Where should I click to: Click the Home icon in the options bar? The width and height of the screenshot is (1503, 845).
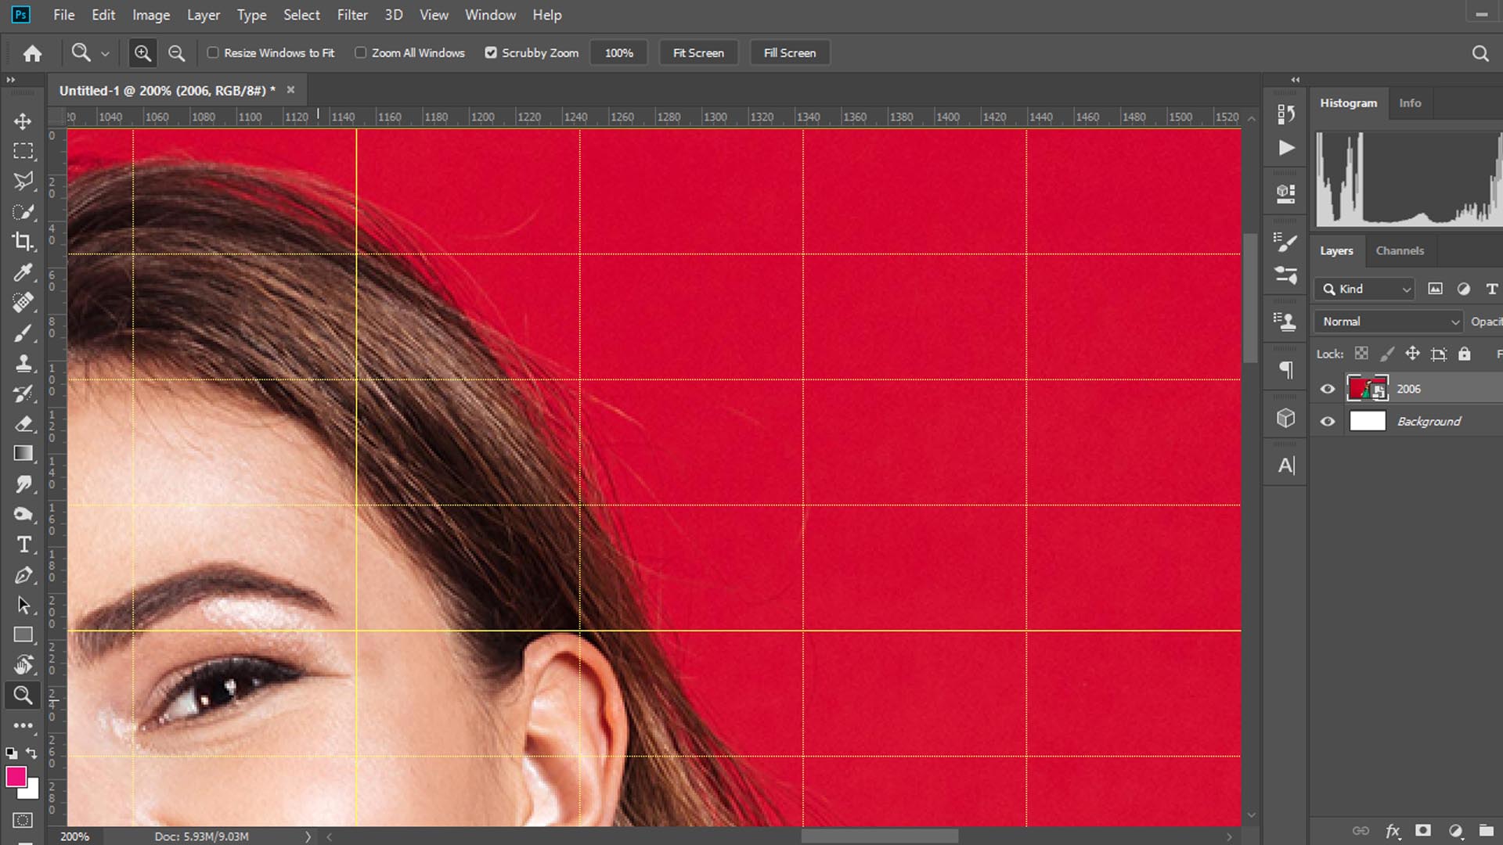pos(32,52)
